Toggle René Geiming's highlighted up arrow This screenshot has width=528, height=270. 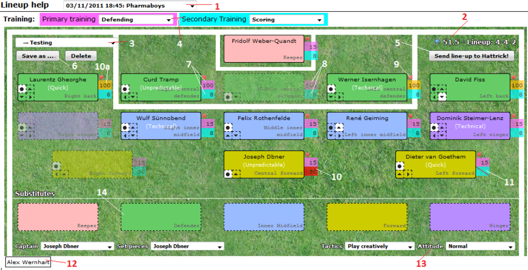click(x=340, y=128)
